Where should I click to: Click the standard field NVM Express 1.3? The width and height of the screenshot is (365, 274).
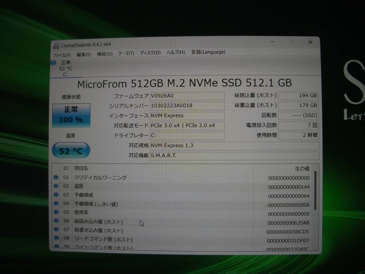tap(235, 146)
